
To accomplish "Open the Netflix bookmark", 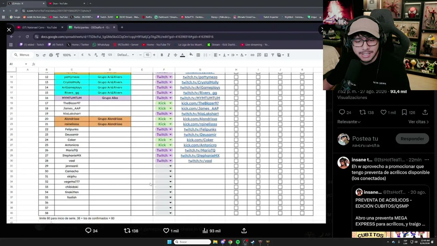I will 147,17.
